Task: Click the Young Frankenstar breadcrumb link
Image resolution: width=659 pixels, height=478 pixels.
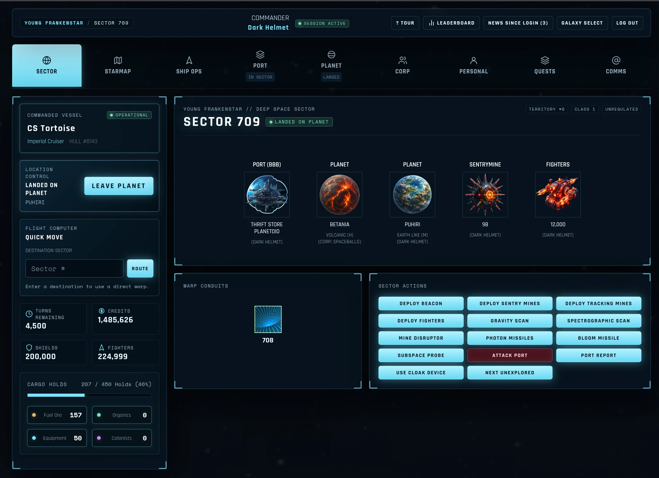Action: click(x=54, y=23)
